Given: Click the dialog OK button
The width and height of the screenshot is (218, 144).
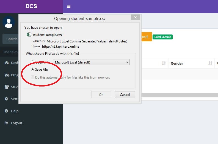Looking at the screenshot, I should pos(101,95).
